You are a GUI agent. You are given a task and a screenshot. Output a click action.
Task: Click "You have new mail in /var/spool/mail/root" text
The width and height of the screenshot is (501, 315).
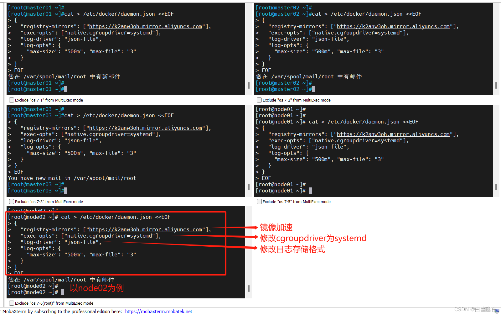[x=72, y=178]
